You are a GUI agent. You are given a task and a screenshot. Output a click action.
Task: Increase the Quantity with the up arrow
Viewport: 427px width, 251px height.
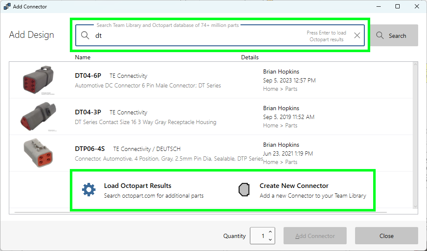(x=270, y=232)
